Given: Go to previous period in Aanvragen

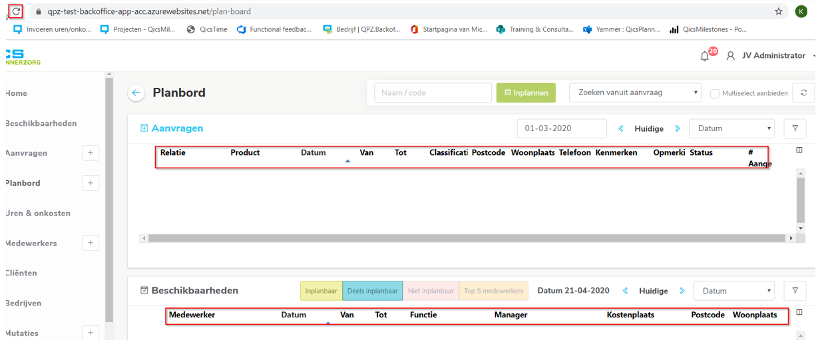Looking at the screenshot, I should click(621, 128).
